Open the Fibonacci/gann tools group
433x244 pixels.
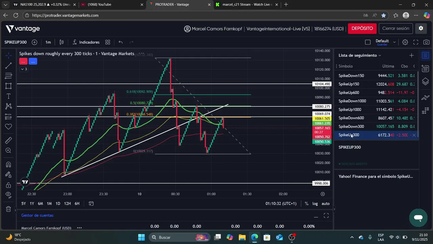(x=8, y=76)
